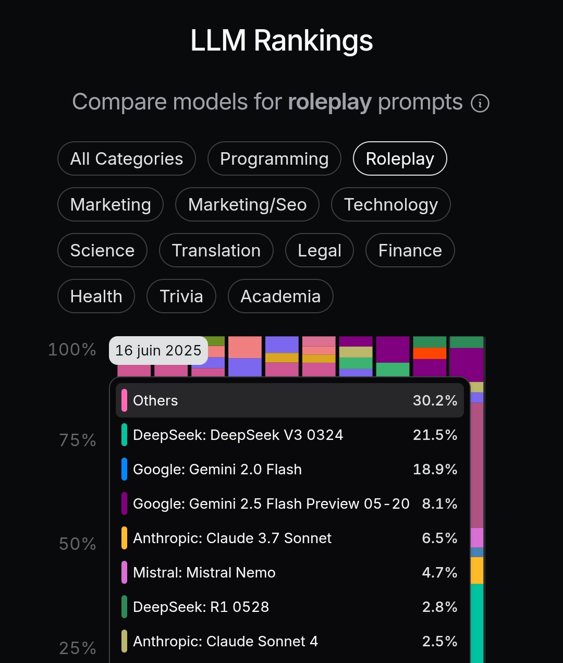Filter rankings by Health
The height and width of the screenshot is (663, 563).
(96, 296)
